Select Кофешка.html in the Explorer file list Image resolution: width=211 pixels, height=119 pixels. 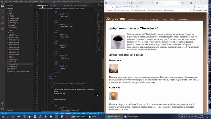click(14, 64)
